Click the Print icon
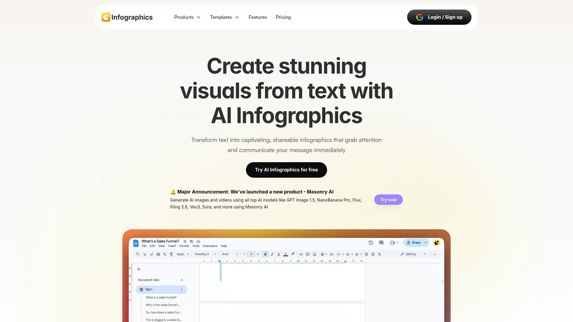 coord(158,254)
